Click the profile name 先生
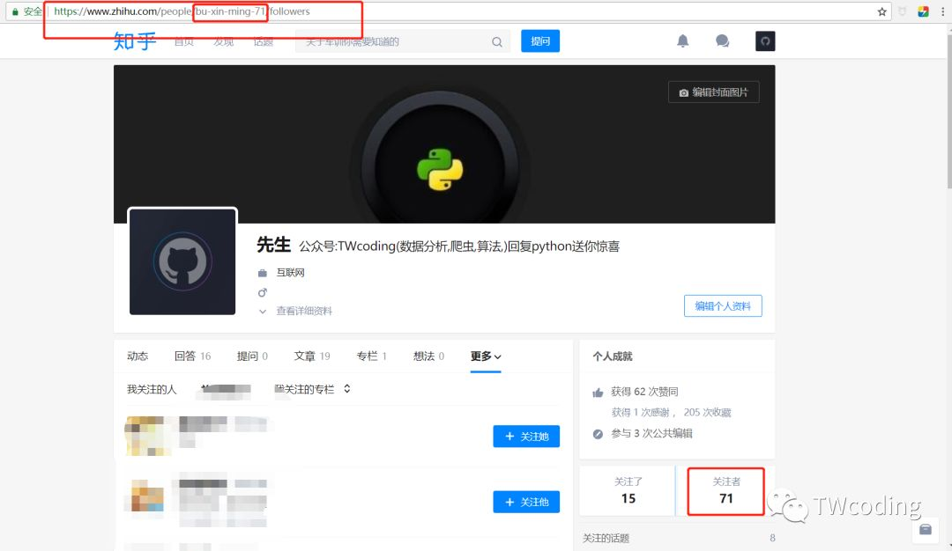The image size is (952, 551). 274,245
